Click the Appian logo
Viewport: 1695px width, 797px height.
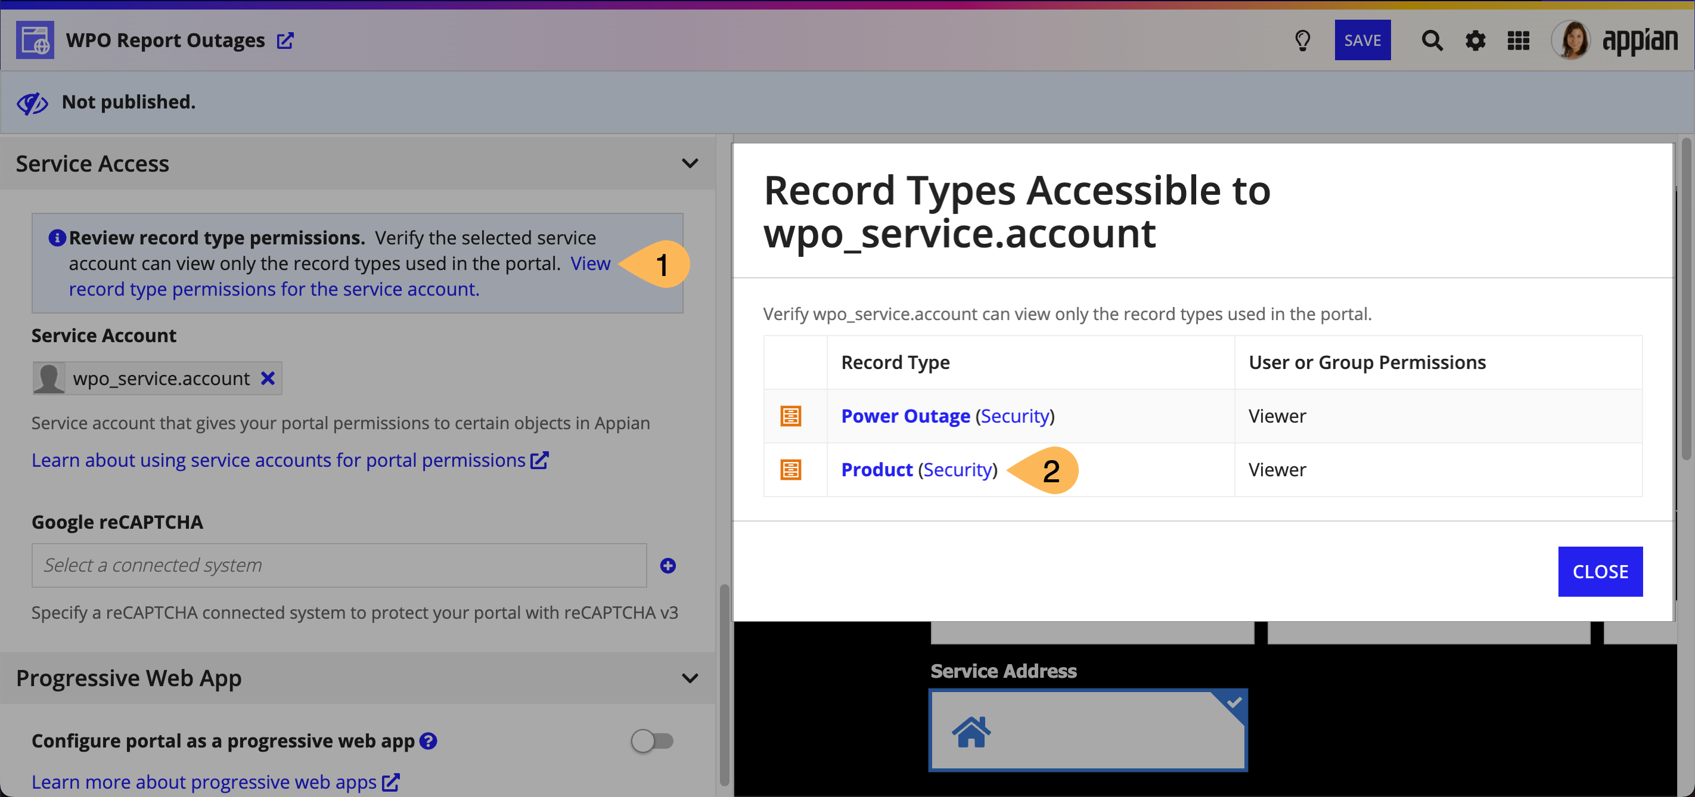click(x=1639, y=42)
